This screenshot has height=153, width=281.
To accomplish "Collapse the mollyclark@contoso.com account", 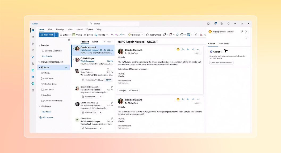I will tap(39, 62).
